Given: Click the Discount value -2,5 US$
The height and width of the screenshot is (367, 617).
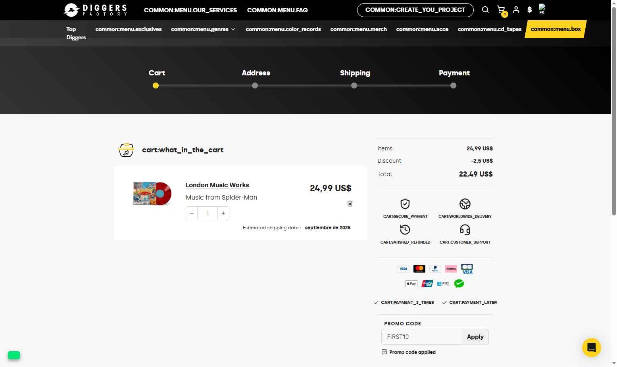Looking at the screenshot, I should point(482,161).
